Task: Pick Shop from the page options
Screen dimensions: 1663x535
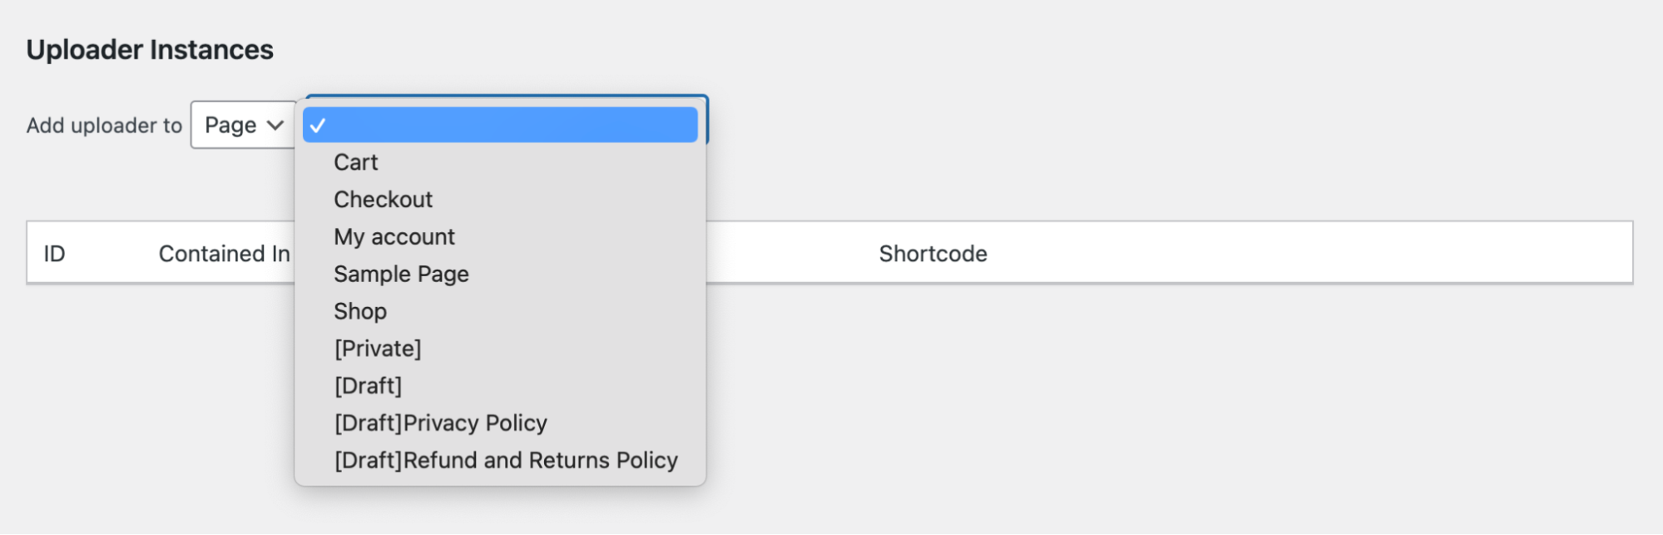Action: 360,311
